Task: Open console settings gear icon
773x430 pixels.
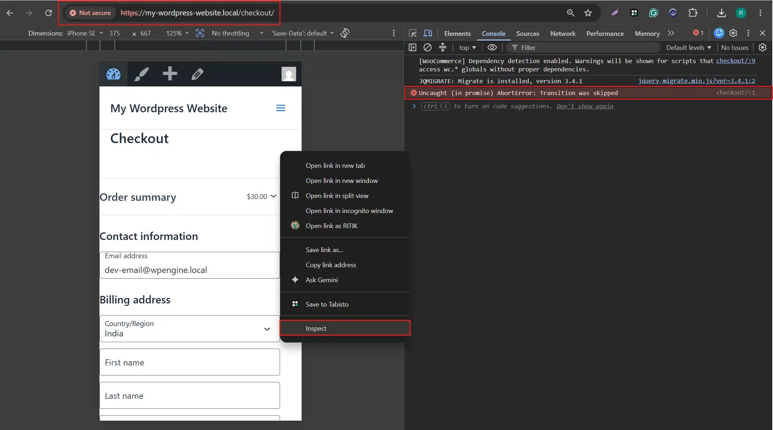Action: [763, 47]
